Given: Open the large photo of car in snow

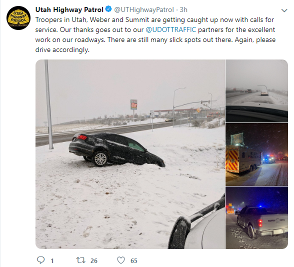Looking at the screenshot, I should click(130, 154).
